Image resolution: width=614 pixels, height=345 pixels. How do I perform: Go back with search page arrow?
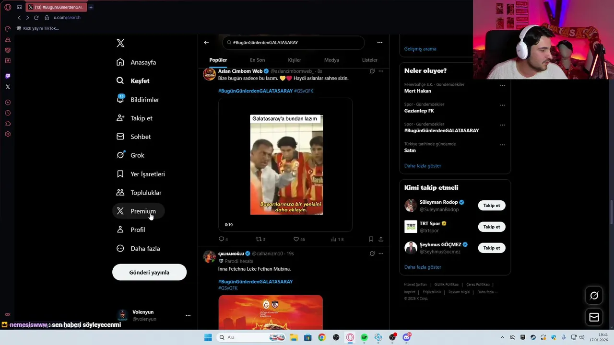pos(206,43)
